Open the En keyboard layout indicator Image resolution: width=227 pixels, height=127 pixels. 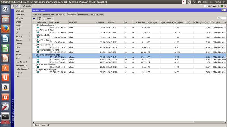click(189, 2)
